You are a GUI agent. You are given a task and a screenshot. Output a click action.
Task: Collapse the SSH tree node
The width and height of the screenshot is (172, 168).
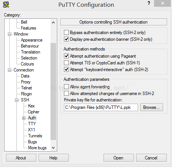(x=16, y=100)
